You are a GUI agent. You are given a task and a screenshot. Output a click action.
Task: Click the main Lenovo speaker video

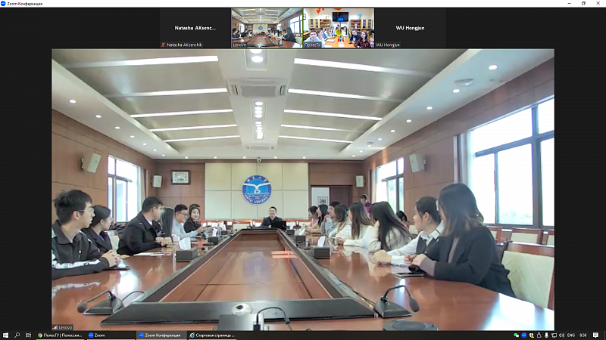(x=302, y=189)
